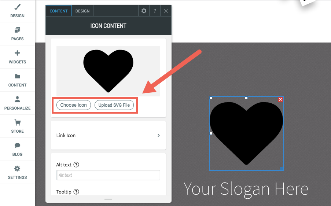Open help question mark in panel header
The width and height of the screenshot is (331, 206).
pos(155,11)
